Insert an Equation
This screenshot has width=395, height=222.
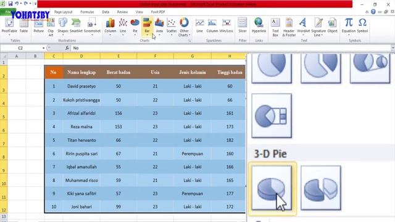[349, 27]
